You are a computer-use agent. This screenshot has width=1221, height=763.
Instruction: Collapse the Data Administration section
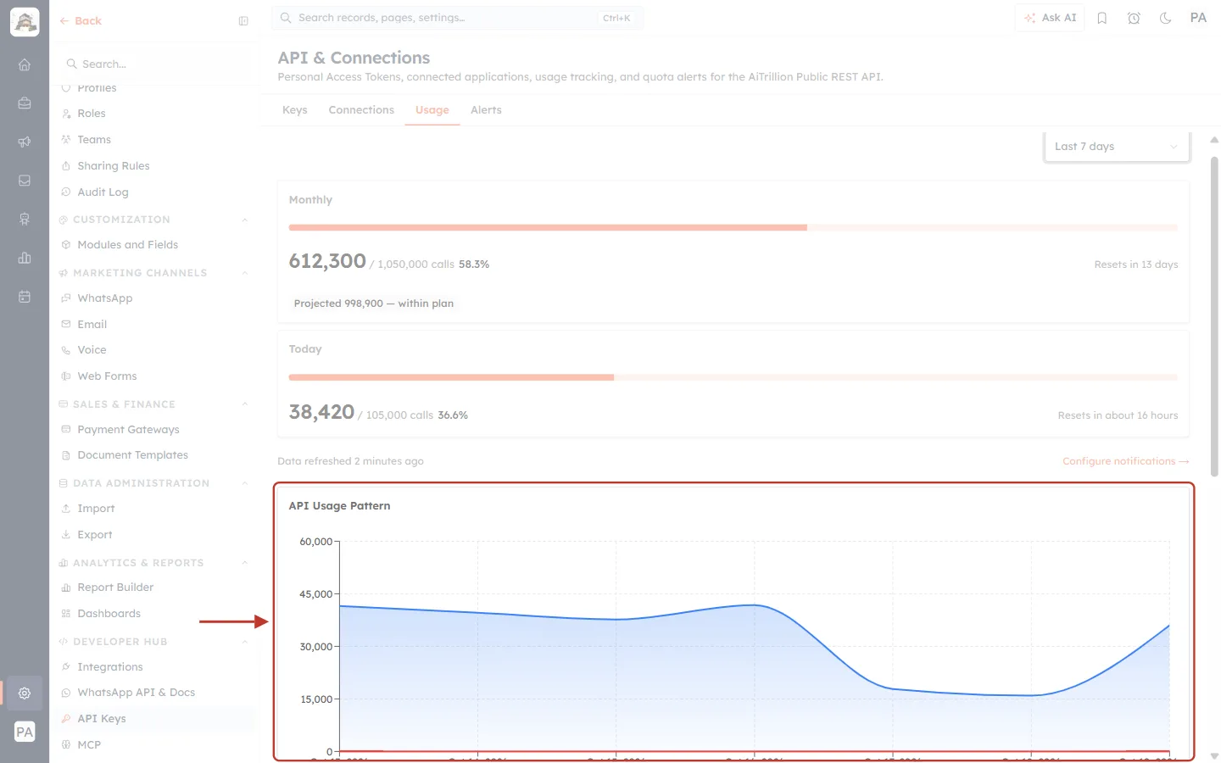point(245,483)
